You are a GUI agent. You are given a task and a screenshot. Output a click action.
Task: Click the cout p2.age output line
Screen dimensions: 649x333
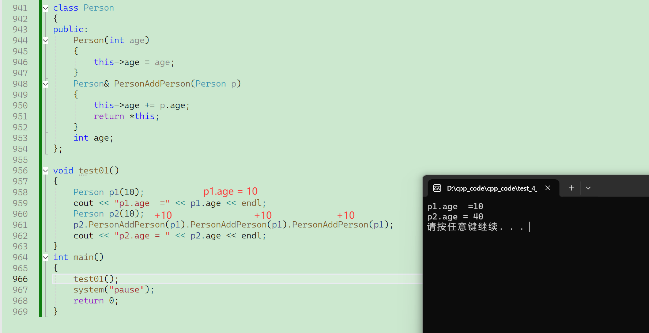pyautogui.click(x=170, y=236)
